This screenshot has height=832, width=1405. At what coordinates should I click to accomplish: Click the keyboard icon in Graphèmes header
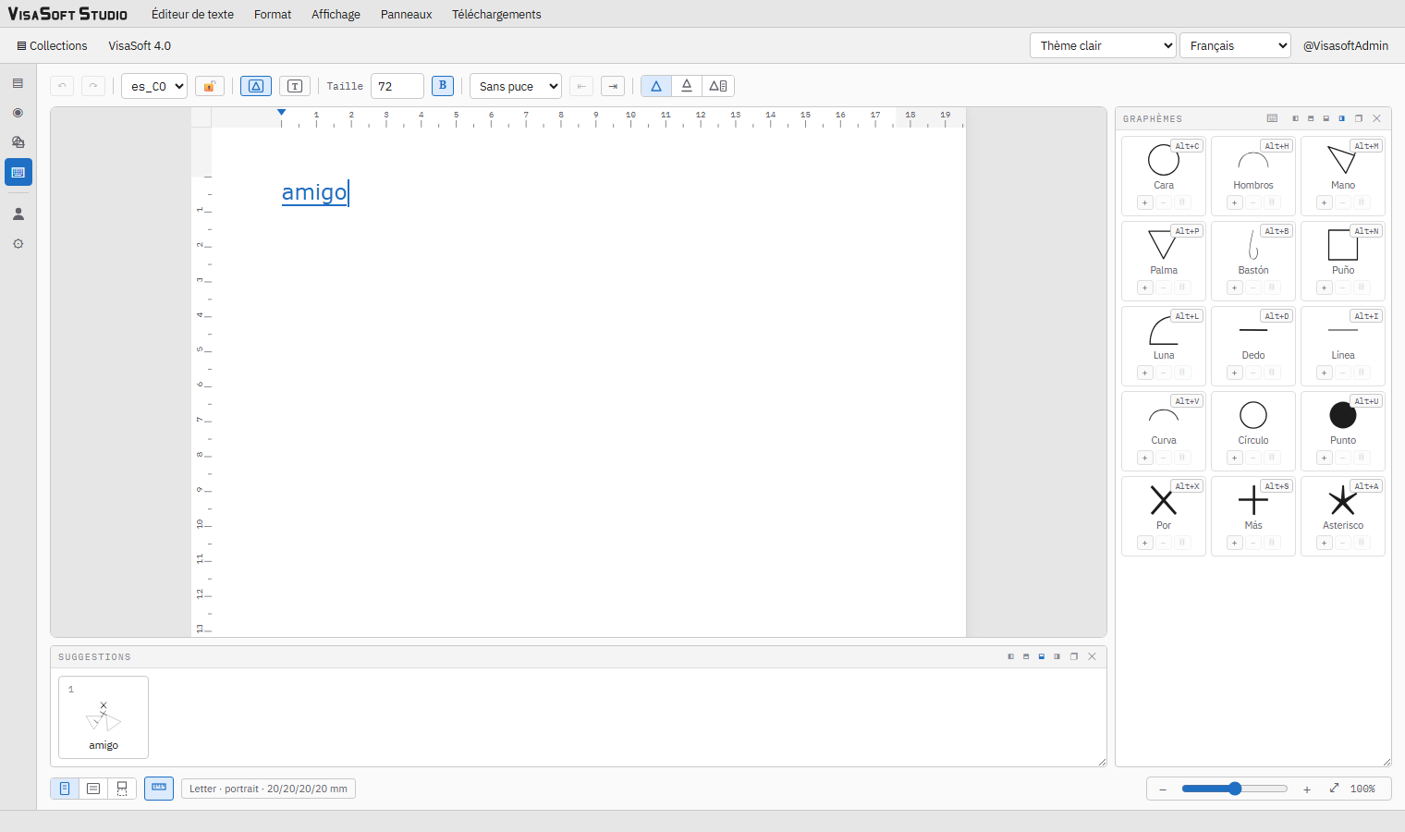(x=1273, y=118)
